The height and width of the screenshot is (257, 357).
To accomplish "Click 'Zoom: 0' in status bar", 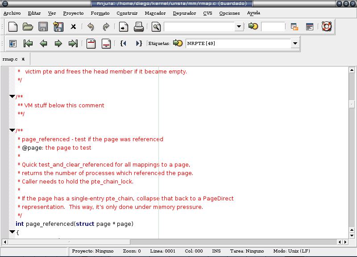I will pos(132,251).
